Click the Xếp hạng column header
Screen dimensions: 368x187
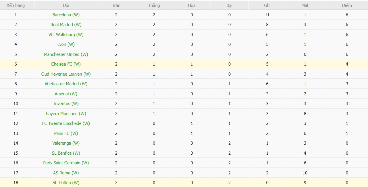(x=16, y=5)
